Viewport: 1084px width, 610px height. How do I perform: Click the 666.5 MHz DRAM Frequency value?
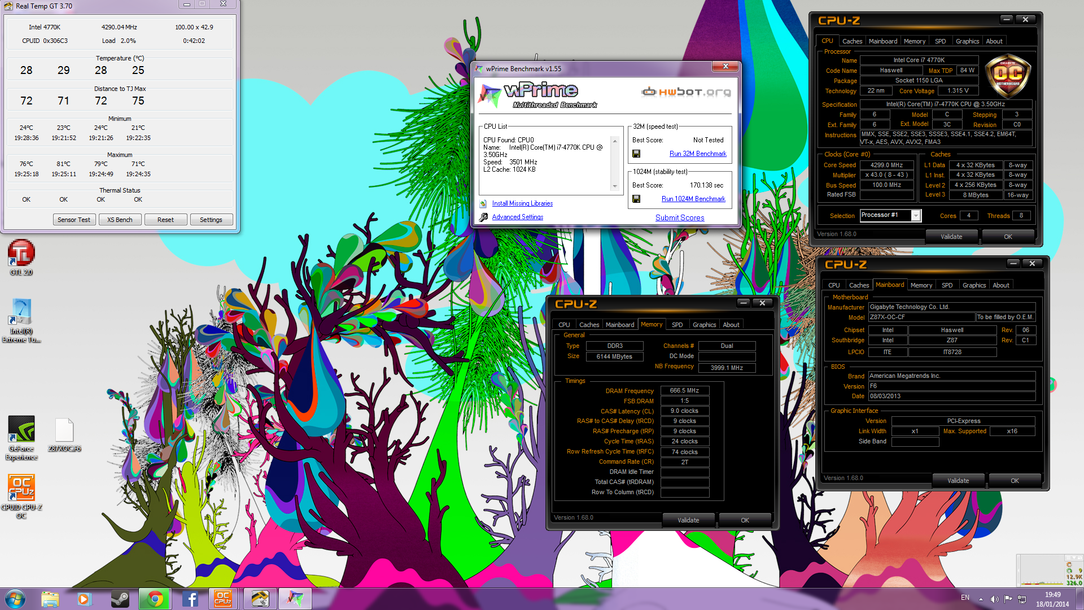pos(684,390)
